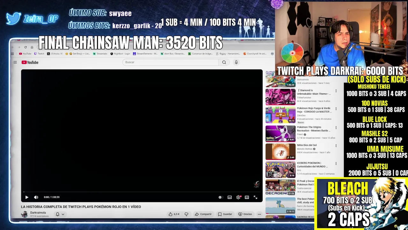The width and height of the screenshot is (408, 230).
Task: Click the Compartir share button
Action: click(203, 214)
